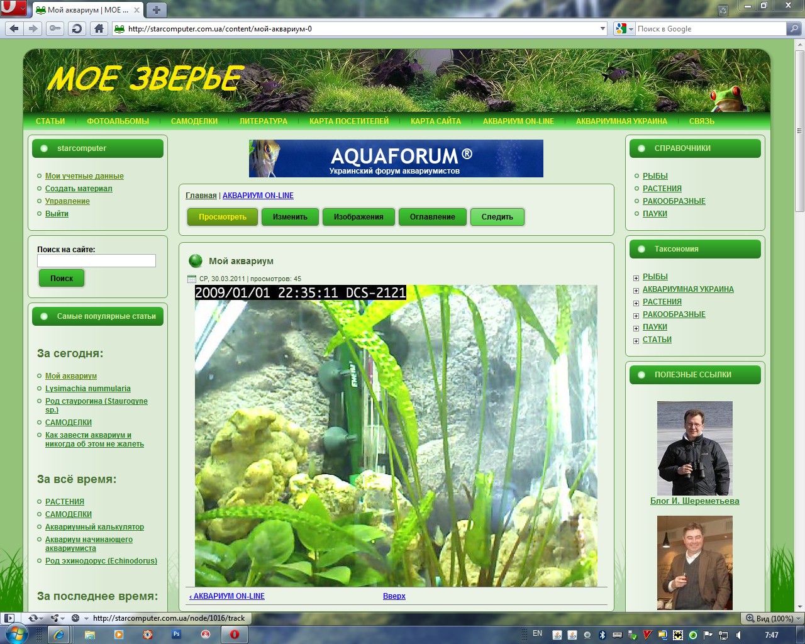The image size is (805, 644).
Task: Go to the browser home page icon
Action: pyautogui.click(x=99, y=28)
